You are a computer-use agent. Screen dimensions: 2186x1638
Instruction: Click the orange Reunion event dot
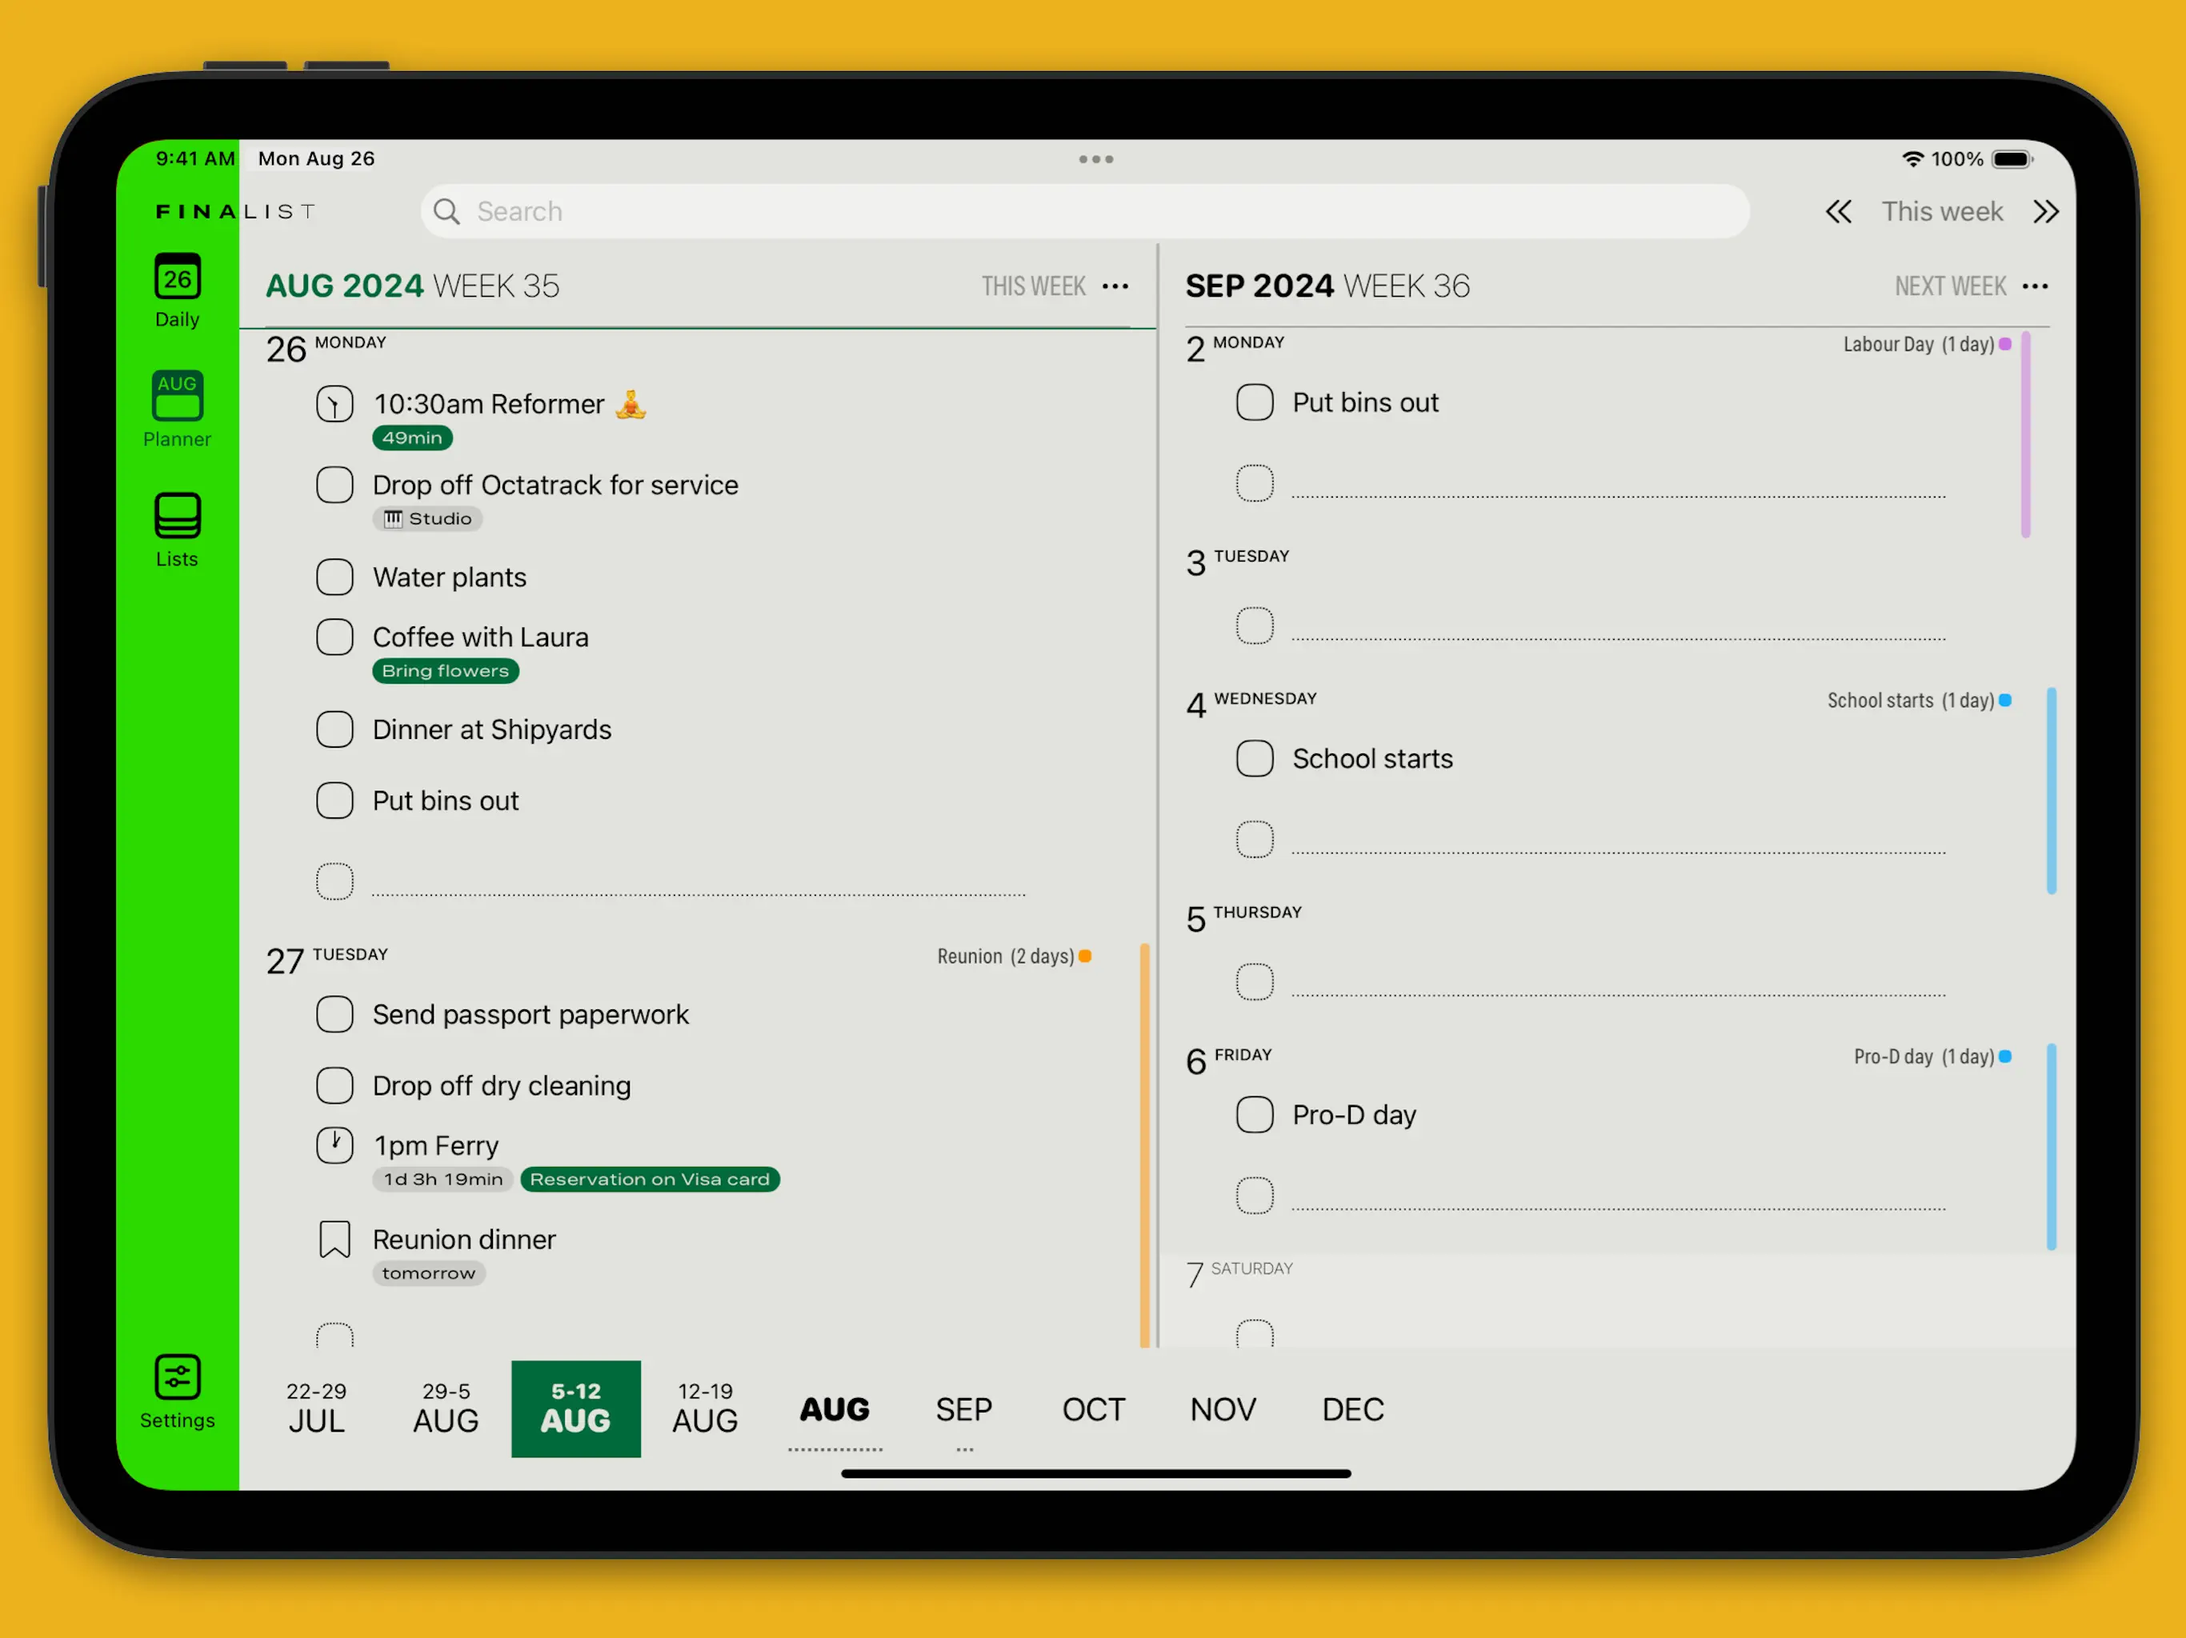tap(1085, 955)
